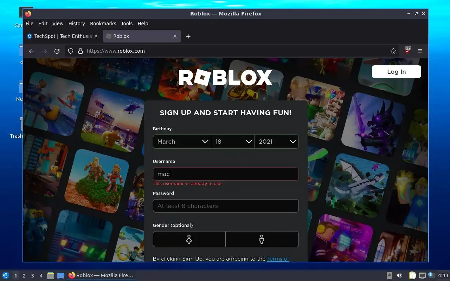Click the Roblox logo

click(x=225, y=78)
